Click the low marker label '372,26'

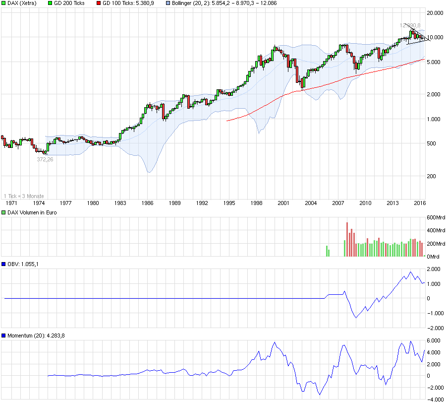click(45, 159)
